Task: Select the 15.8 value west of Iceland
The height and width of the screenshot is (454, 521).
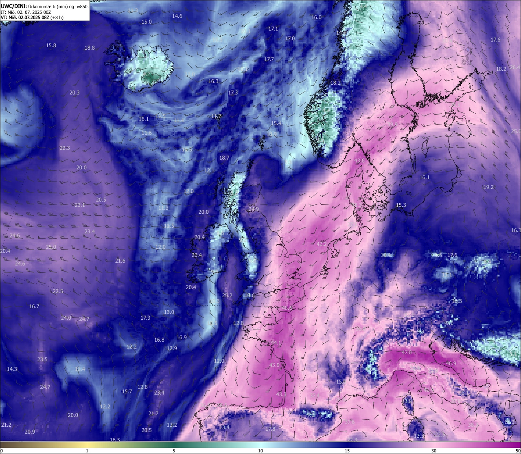Action: click(51, 46)
